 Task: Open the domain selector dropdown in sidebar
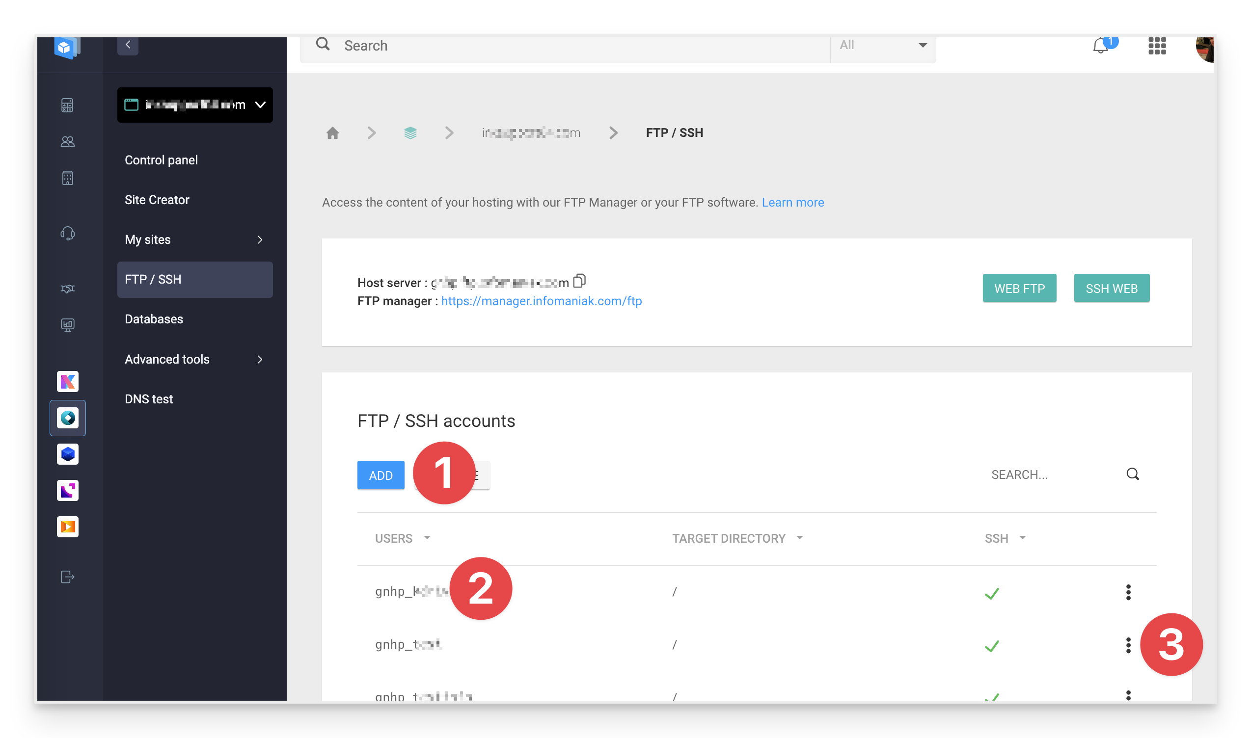[194, 105]
